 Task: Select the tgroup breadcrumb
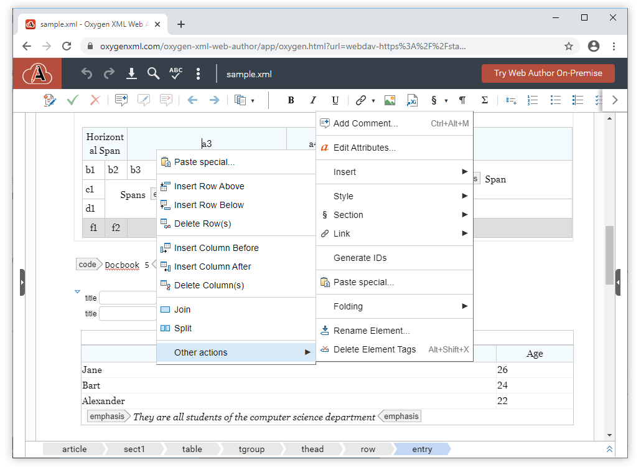pos(251,450)
